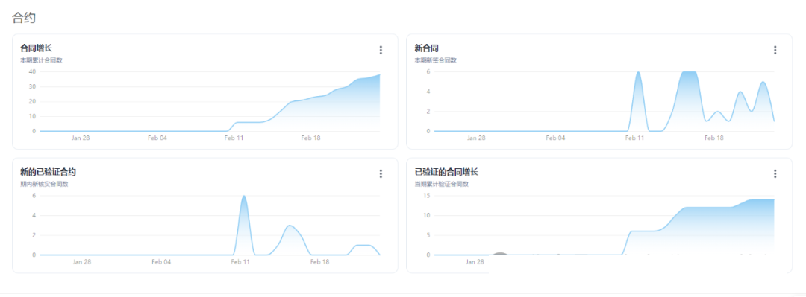The image size is (806, 297).
Task: Click Feb 04 on the 新的已验证合约 chart axis
Action: click(x=161, y=261)
